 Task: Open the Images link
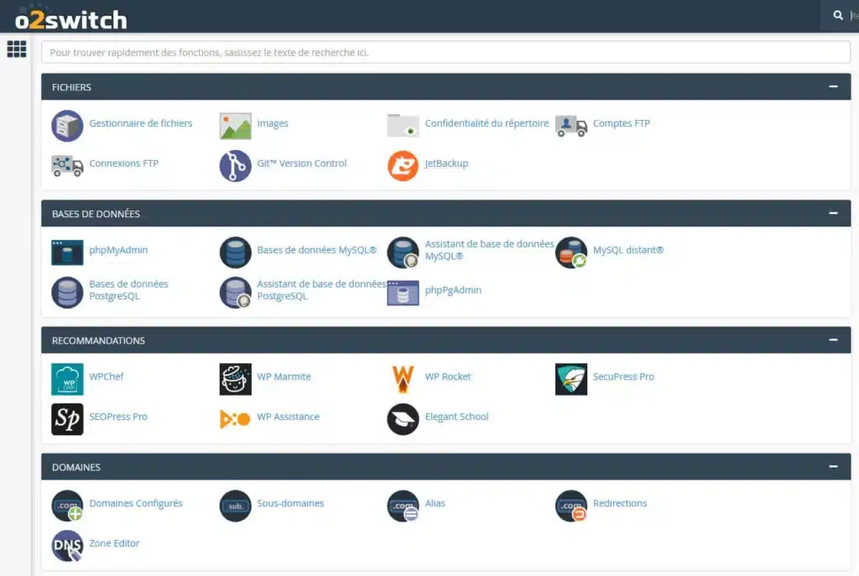273,123
